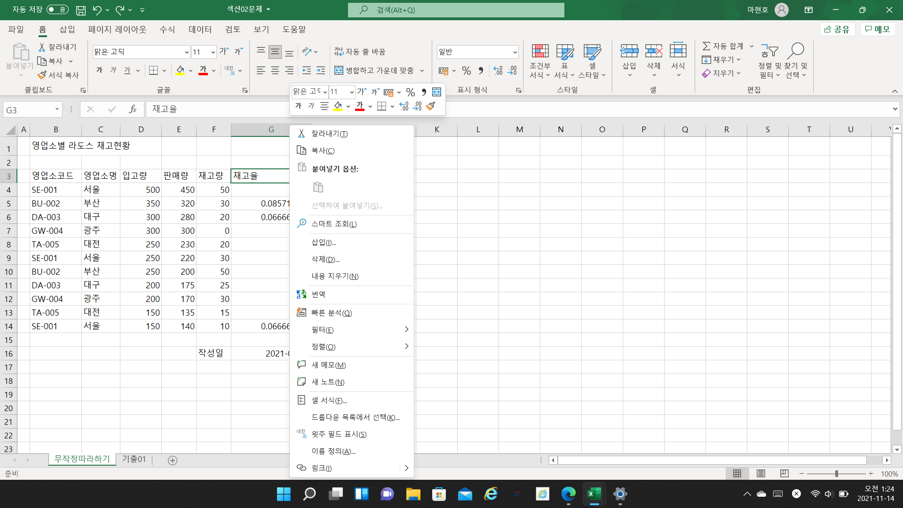Click the Conditional Formatting (조건부 서식) icon
The image size is (903, 508).
(540, 51)
